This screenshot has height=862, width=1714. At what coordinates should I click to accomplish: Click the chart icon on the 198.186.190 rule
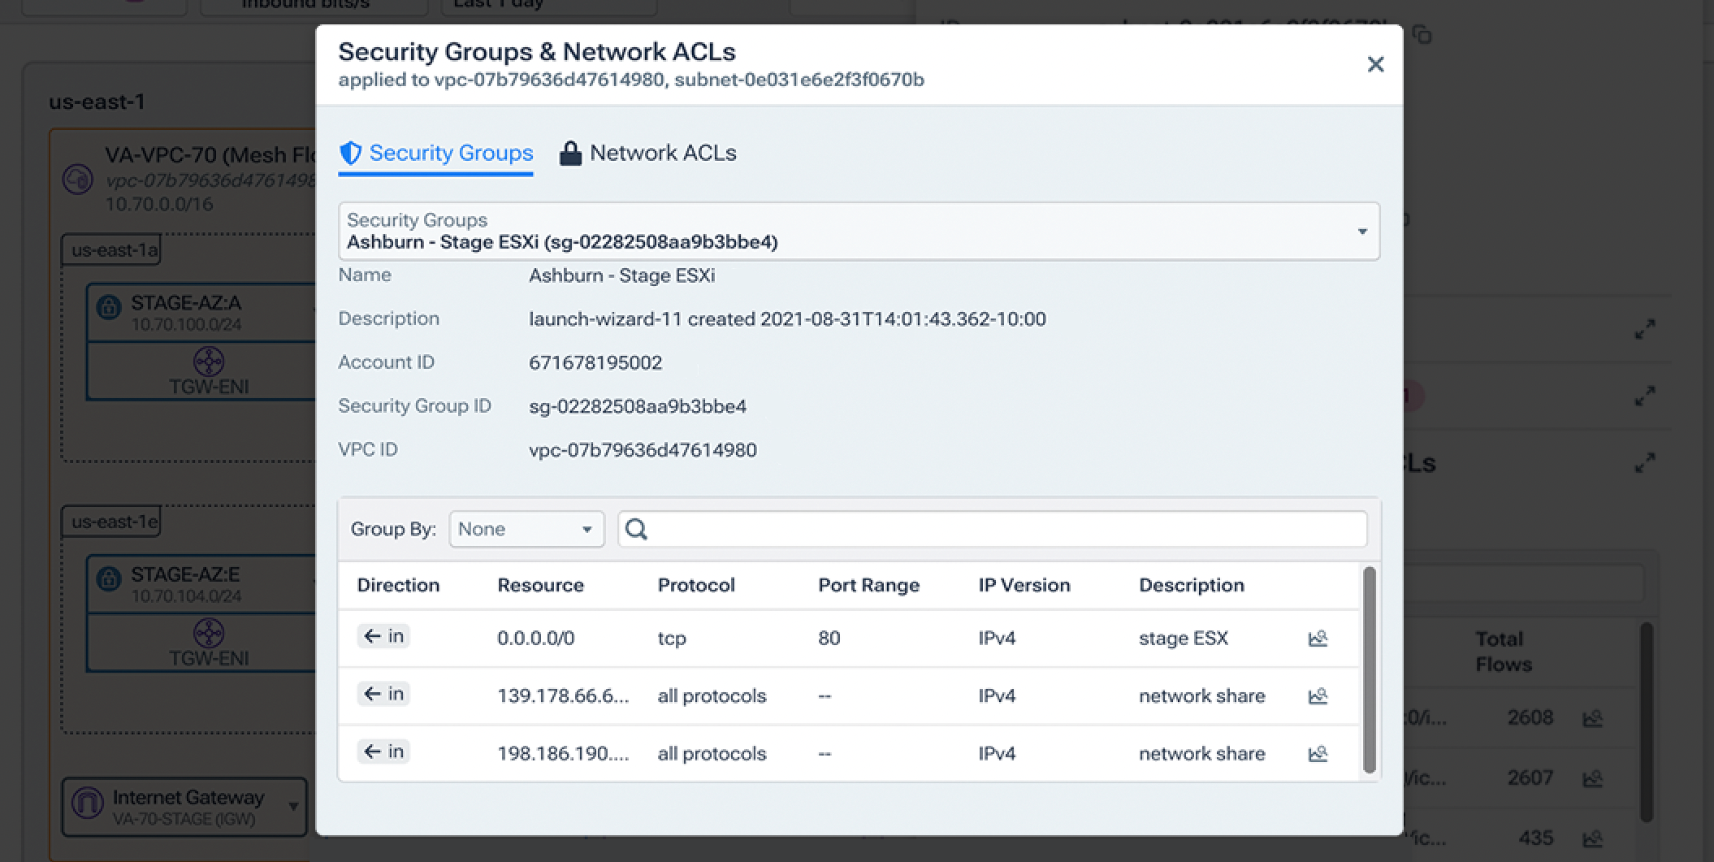(1318, 753)
